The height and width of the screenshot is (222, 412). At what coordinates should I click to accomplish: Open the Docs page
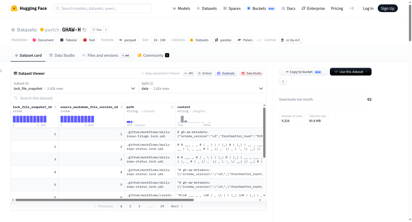[x=288, y=8]
